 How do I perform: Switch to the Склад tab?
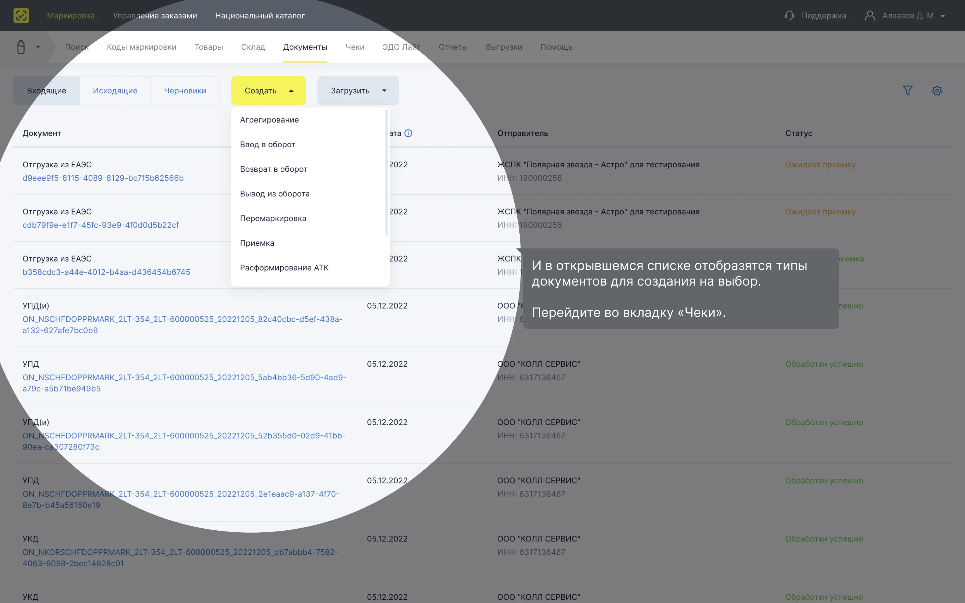pyautogui.click(x=253, y=47)
